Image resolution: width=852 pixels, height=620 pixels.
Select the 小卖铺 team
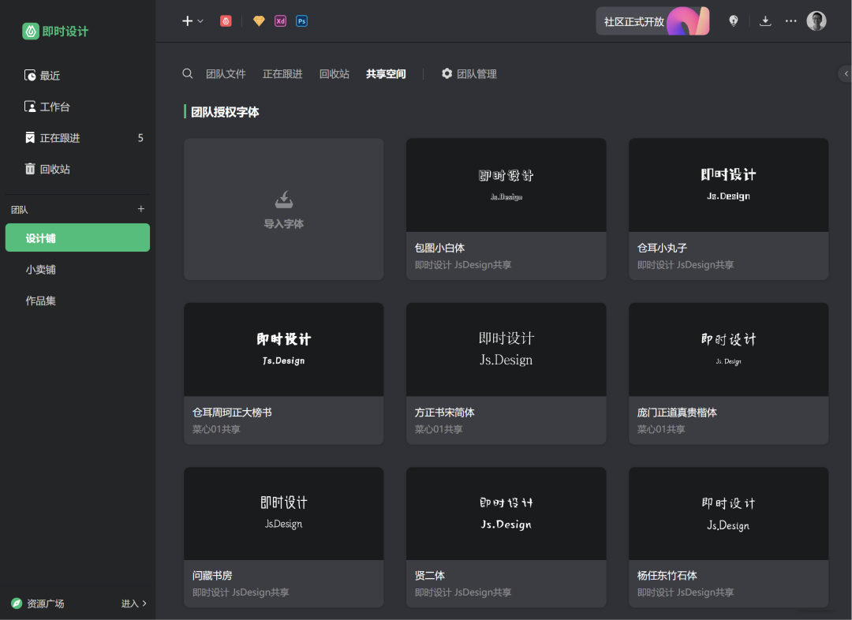(x=77, y=270)
